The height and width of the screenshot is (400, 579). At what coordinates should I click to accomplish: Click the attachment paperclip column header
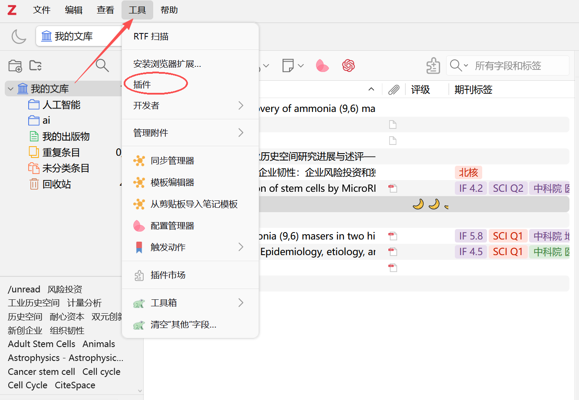tap(393, 90)
